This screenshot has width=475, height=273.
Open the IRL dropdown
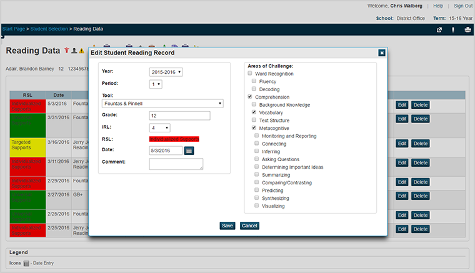click(x=159, y=127)
